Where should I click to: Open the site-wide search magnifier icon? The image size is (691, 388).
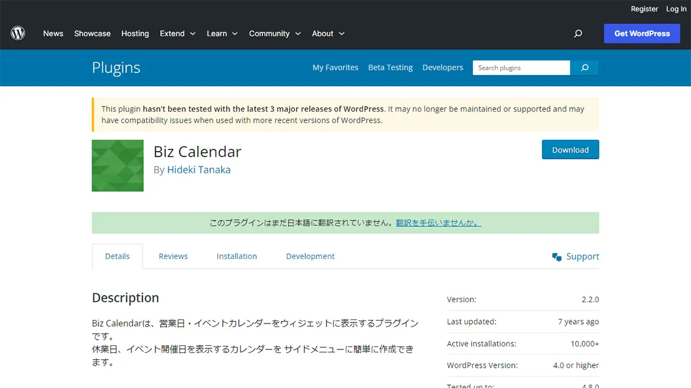pyautogui.click(x=578, y=33)
